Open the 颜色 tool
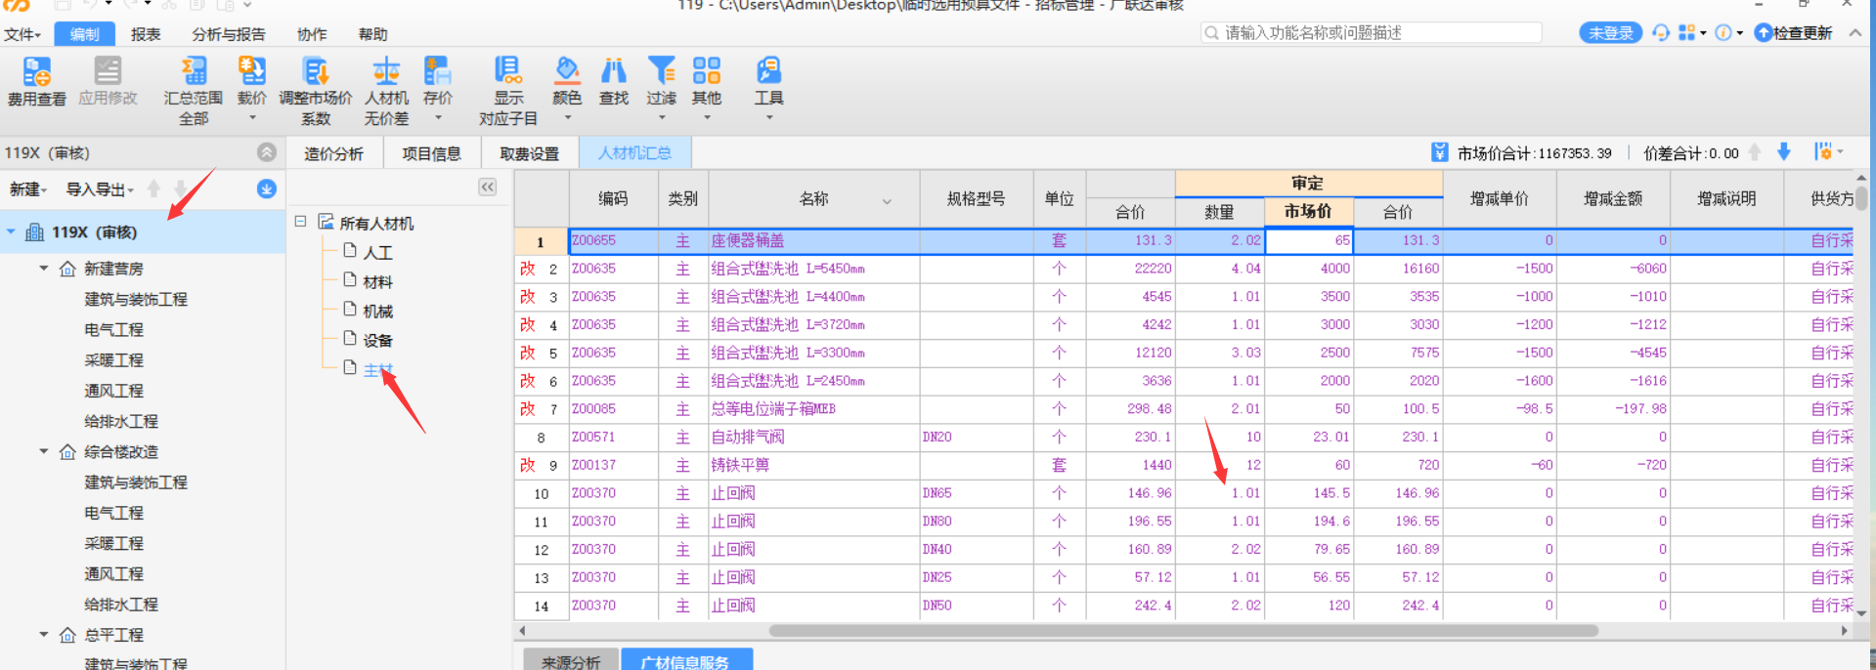Screen dimensions: 1876x670 [x=567, y=81]
